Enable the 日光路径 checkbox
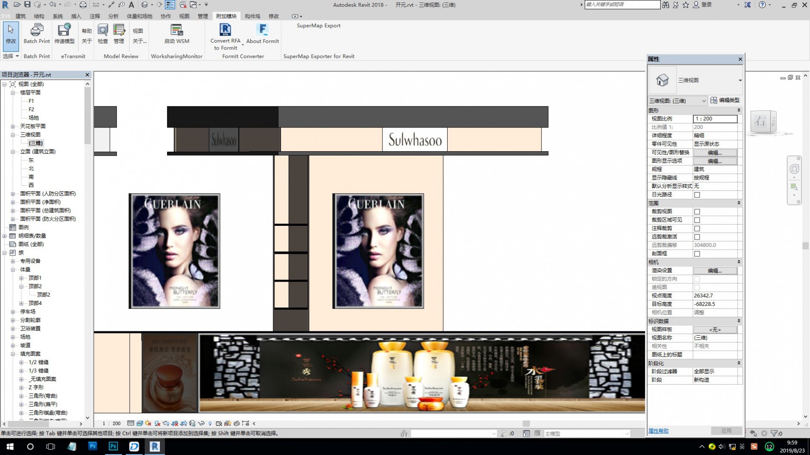Image resolution: width=810 pixels, height=455 pixels. (697, 195)
